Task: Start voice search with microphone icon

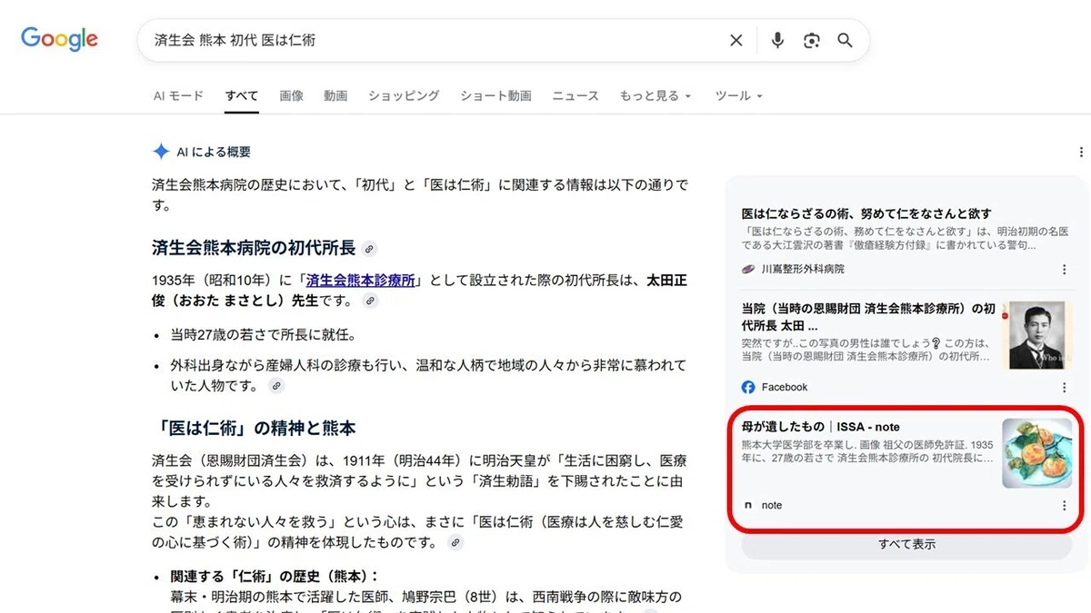Action: (777, 40)
